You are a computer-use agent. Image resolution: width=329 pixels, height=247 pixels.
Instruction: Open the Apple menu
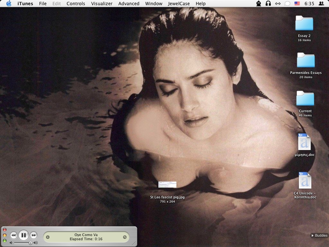click(9, 4)
